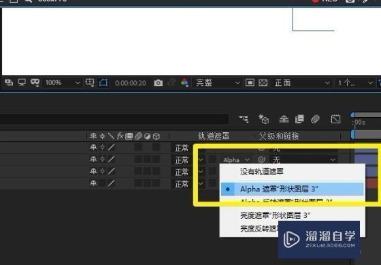The image size is (381, 265).
Task: Toggle collapse transformations switch on second layer
Action: click(102, 159)
